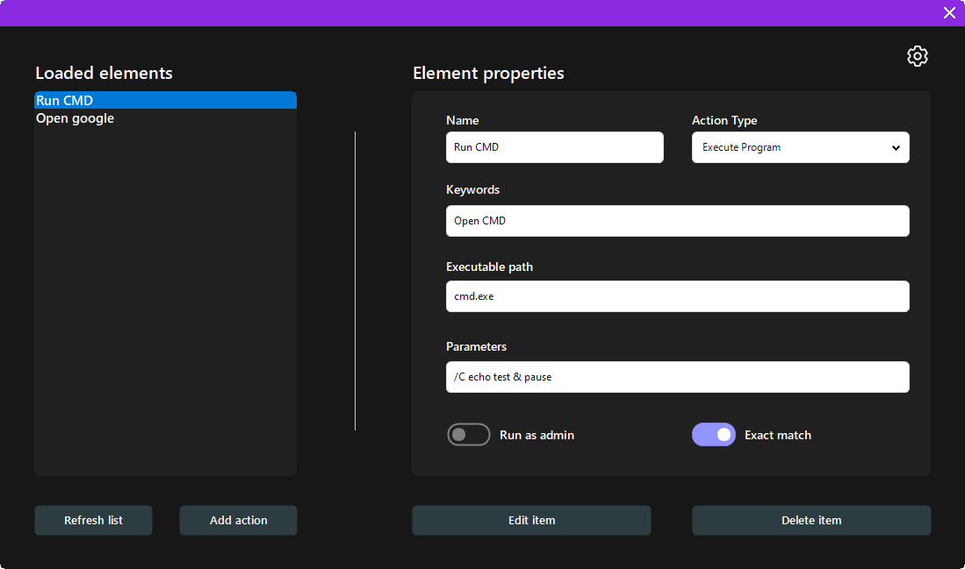
Task: Close the window with the X
Action: tap(949, 12)
